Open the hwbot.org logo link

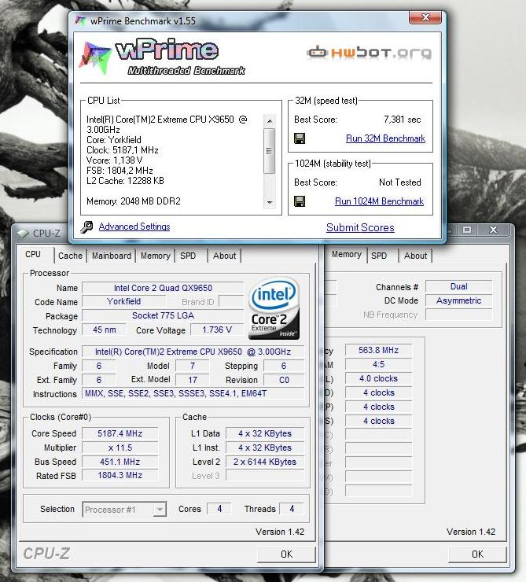click(369, 53)
